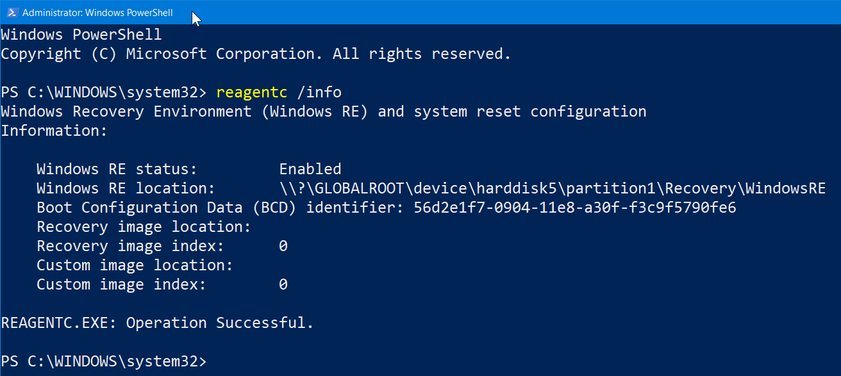Click the Custom image location label

(135, 265)
